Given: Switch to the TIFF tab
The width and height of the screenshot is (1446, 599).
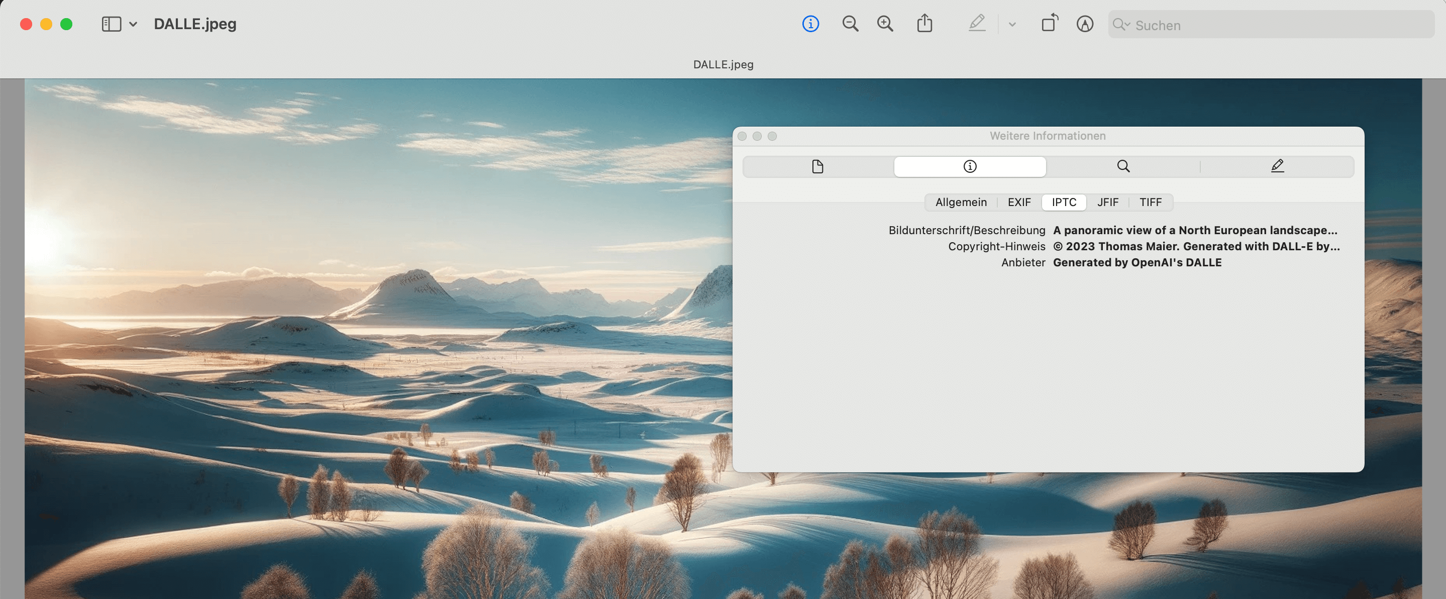Looking at the screenshot, I should pyautogui.click(x=1150, y=202).
